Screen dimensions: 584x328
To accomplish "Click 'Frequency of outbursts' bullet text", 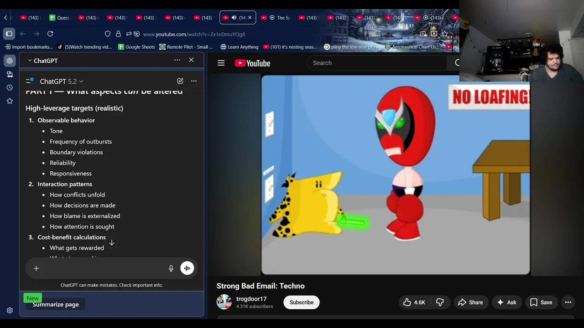I will (x=81, y=142).
